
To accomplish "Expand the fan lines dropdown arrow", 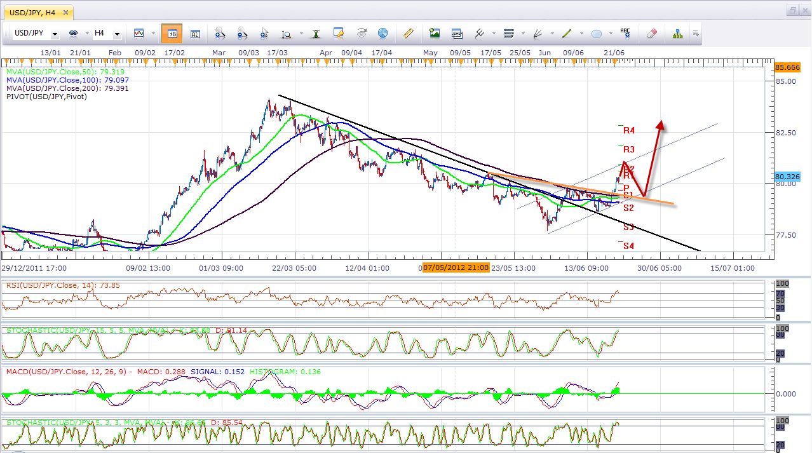I will (x=551, y=34).
